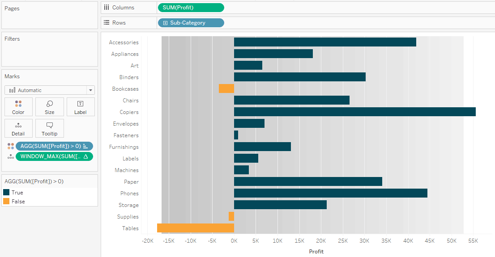
Task: Click sort icon on AGG(SUM([Profit]) > 0) pill
Action: pyautogui.click(x=85, y=146)
